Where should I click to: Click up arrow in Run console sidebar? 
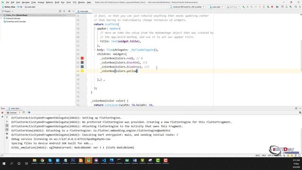pos(7,117)
